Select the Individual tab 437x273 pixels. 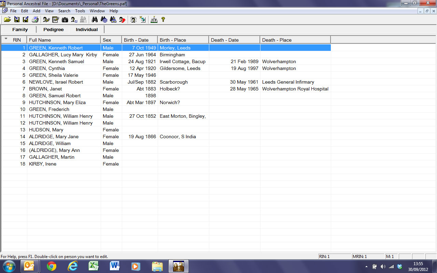pyautogui.click(x=87, y=30)
